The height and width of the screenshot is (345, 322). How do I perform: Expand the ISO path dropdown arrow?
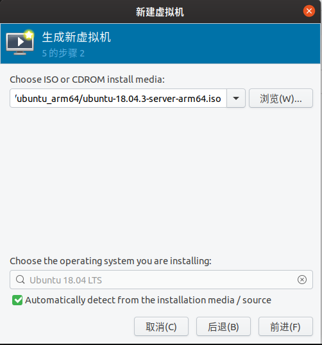pyautogui.click(x=236, y=98)
